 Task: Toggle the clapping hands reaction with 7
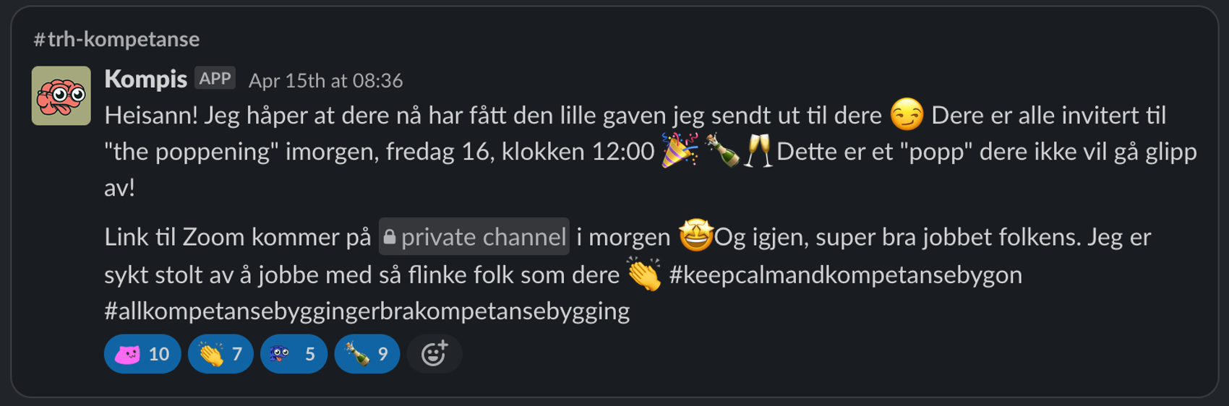(x=220, y=354)
